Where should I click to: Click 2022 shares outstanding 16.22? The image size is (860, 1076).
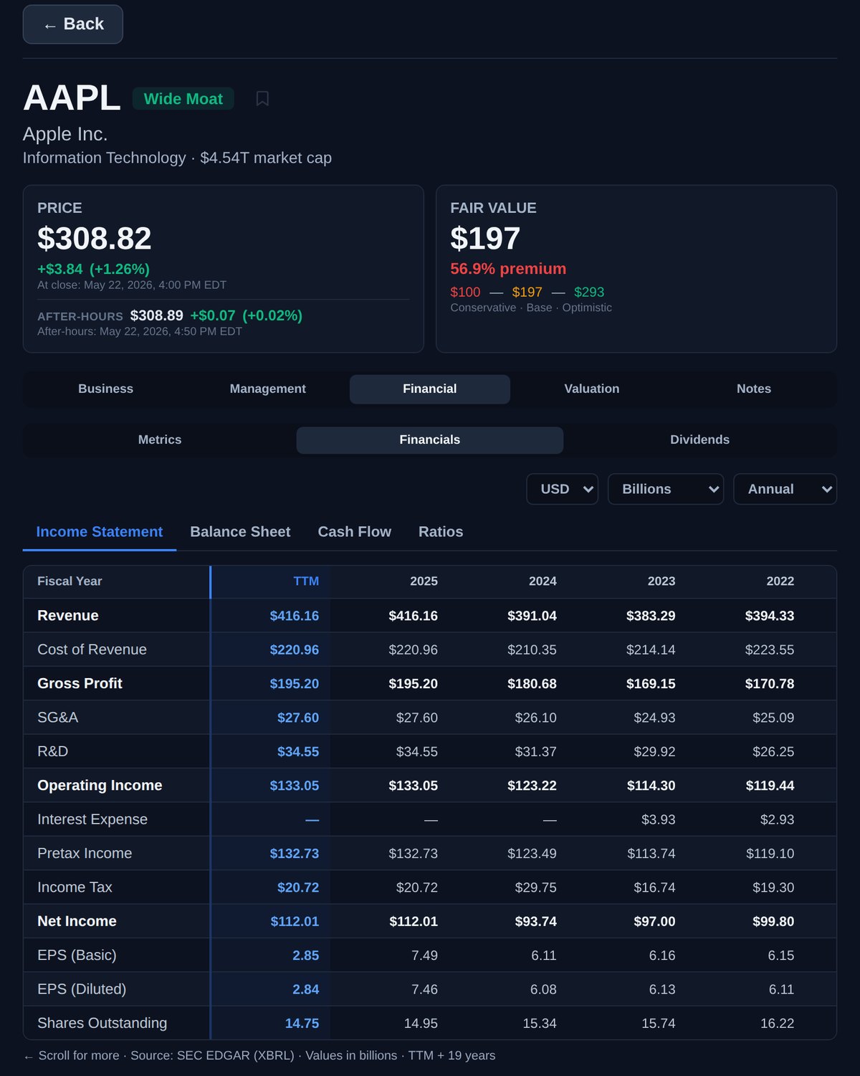pos(777,1023)
